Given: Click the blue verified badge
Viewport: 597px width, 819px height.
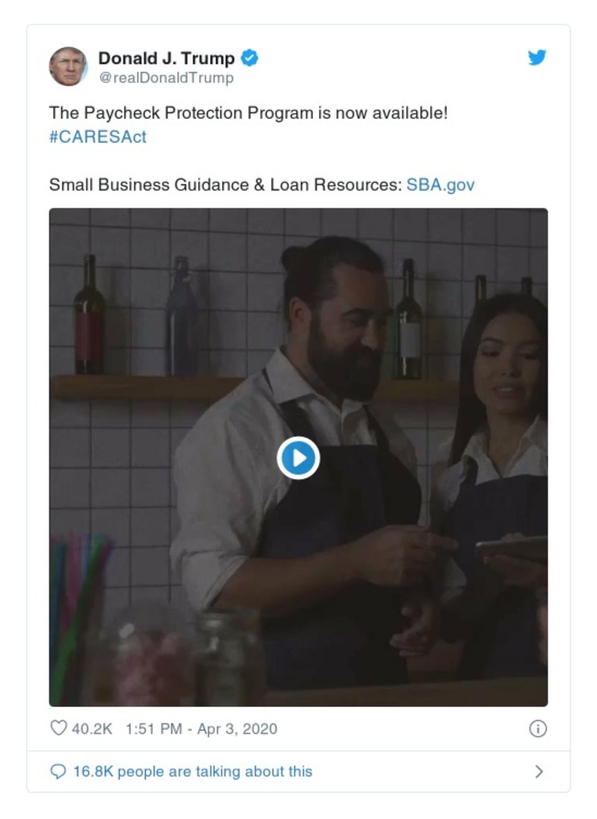Looking at the screenshot, I should tap(250, 58).
